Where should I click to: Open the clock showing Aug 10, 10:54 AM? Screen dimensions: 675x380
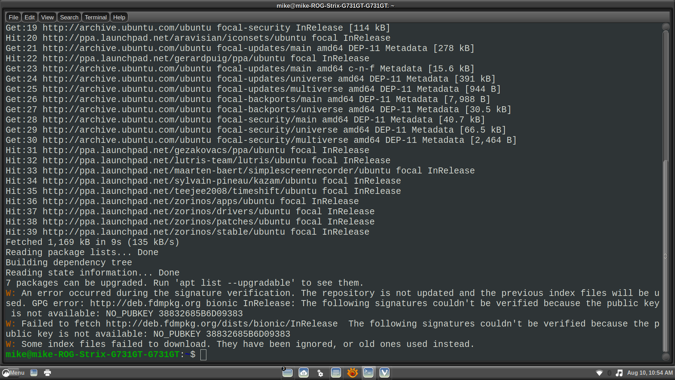pos(650,373)
